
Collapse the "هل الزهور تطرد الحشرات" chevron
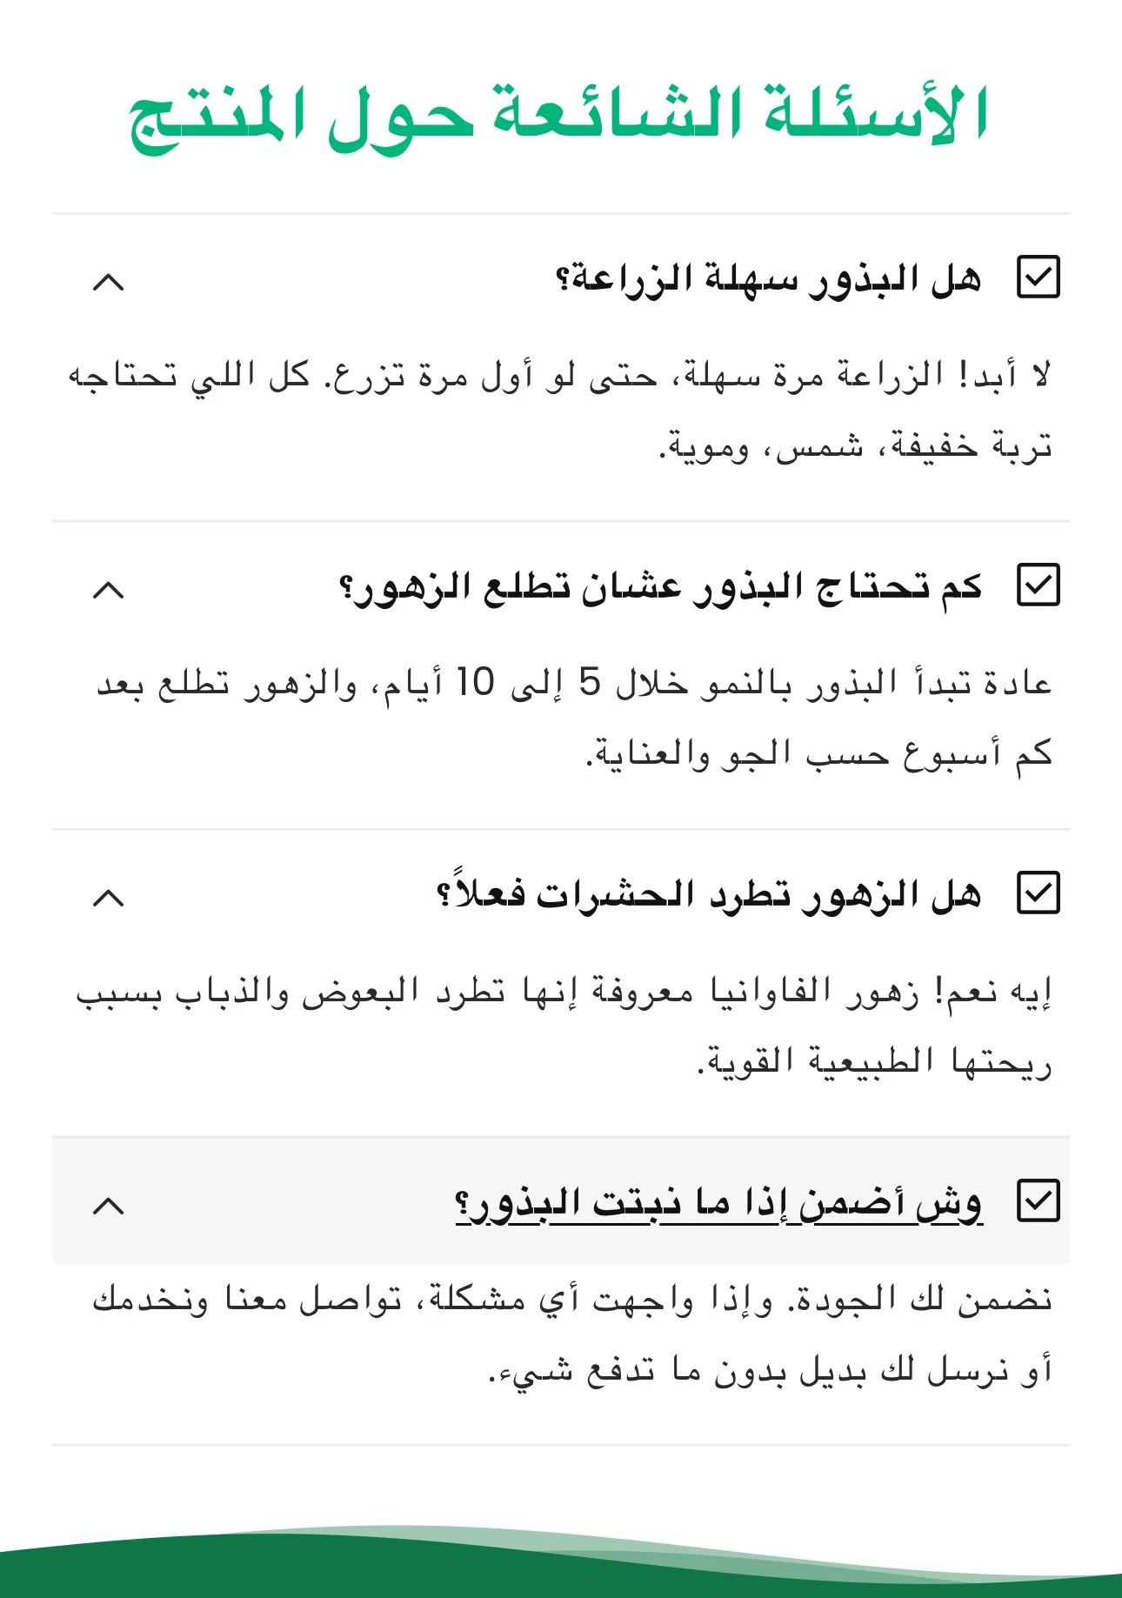pos(108,899)
